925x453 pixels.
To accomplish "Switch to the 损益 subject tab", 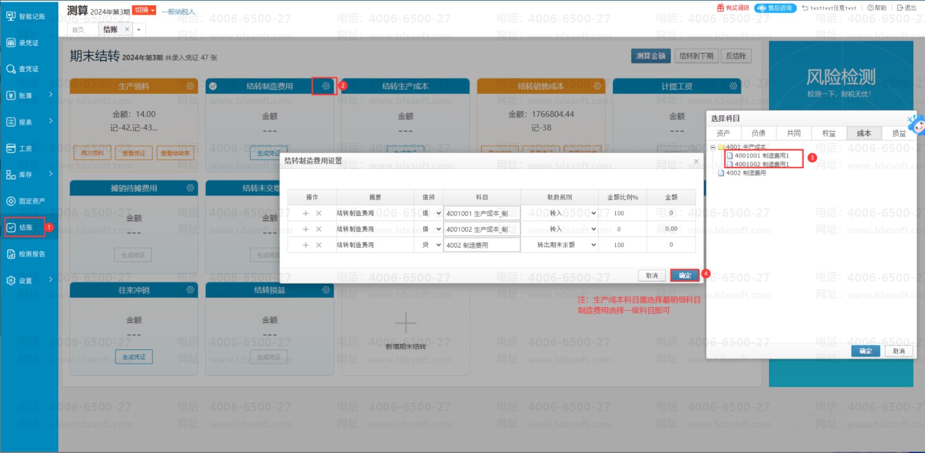I will (899, 134).
